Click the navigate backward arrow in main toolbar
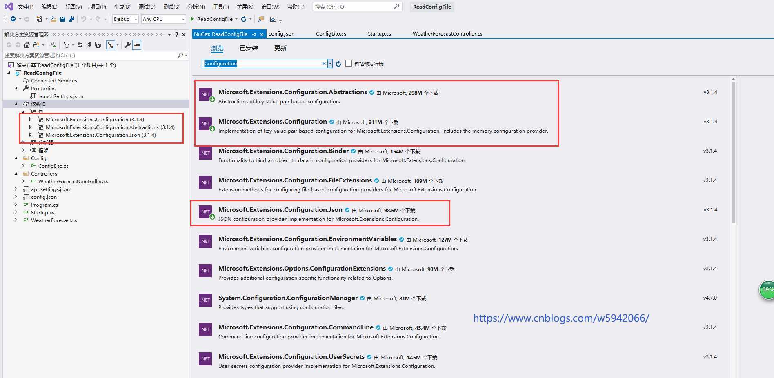Viewport: 774px width, 378px height. (x=13, y=19)
